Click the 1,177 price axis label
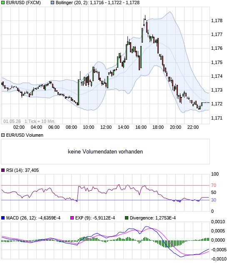The height and width of the screenshot is (263, 227). [x=217, y=34]
